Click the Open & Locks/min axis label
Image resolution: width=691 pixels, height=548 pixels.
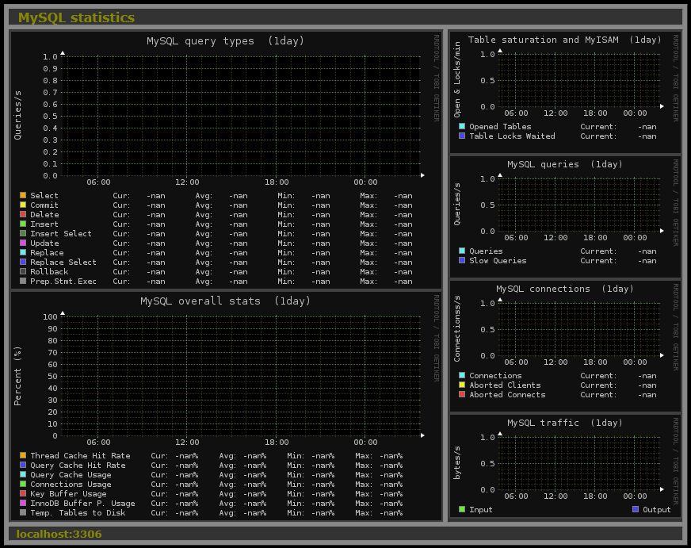(x=457, y=79)
